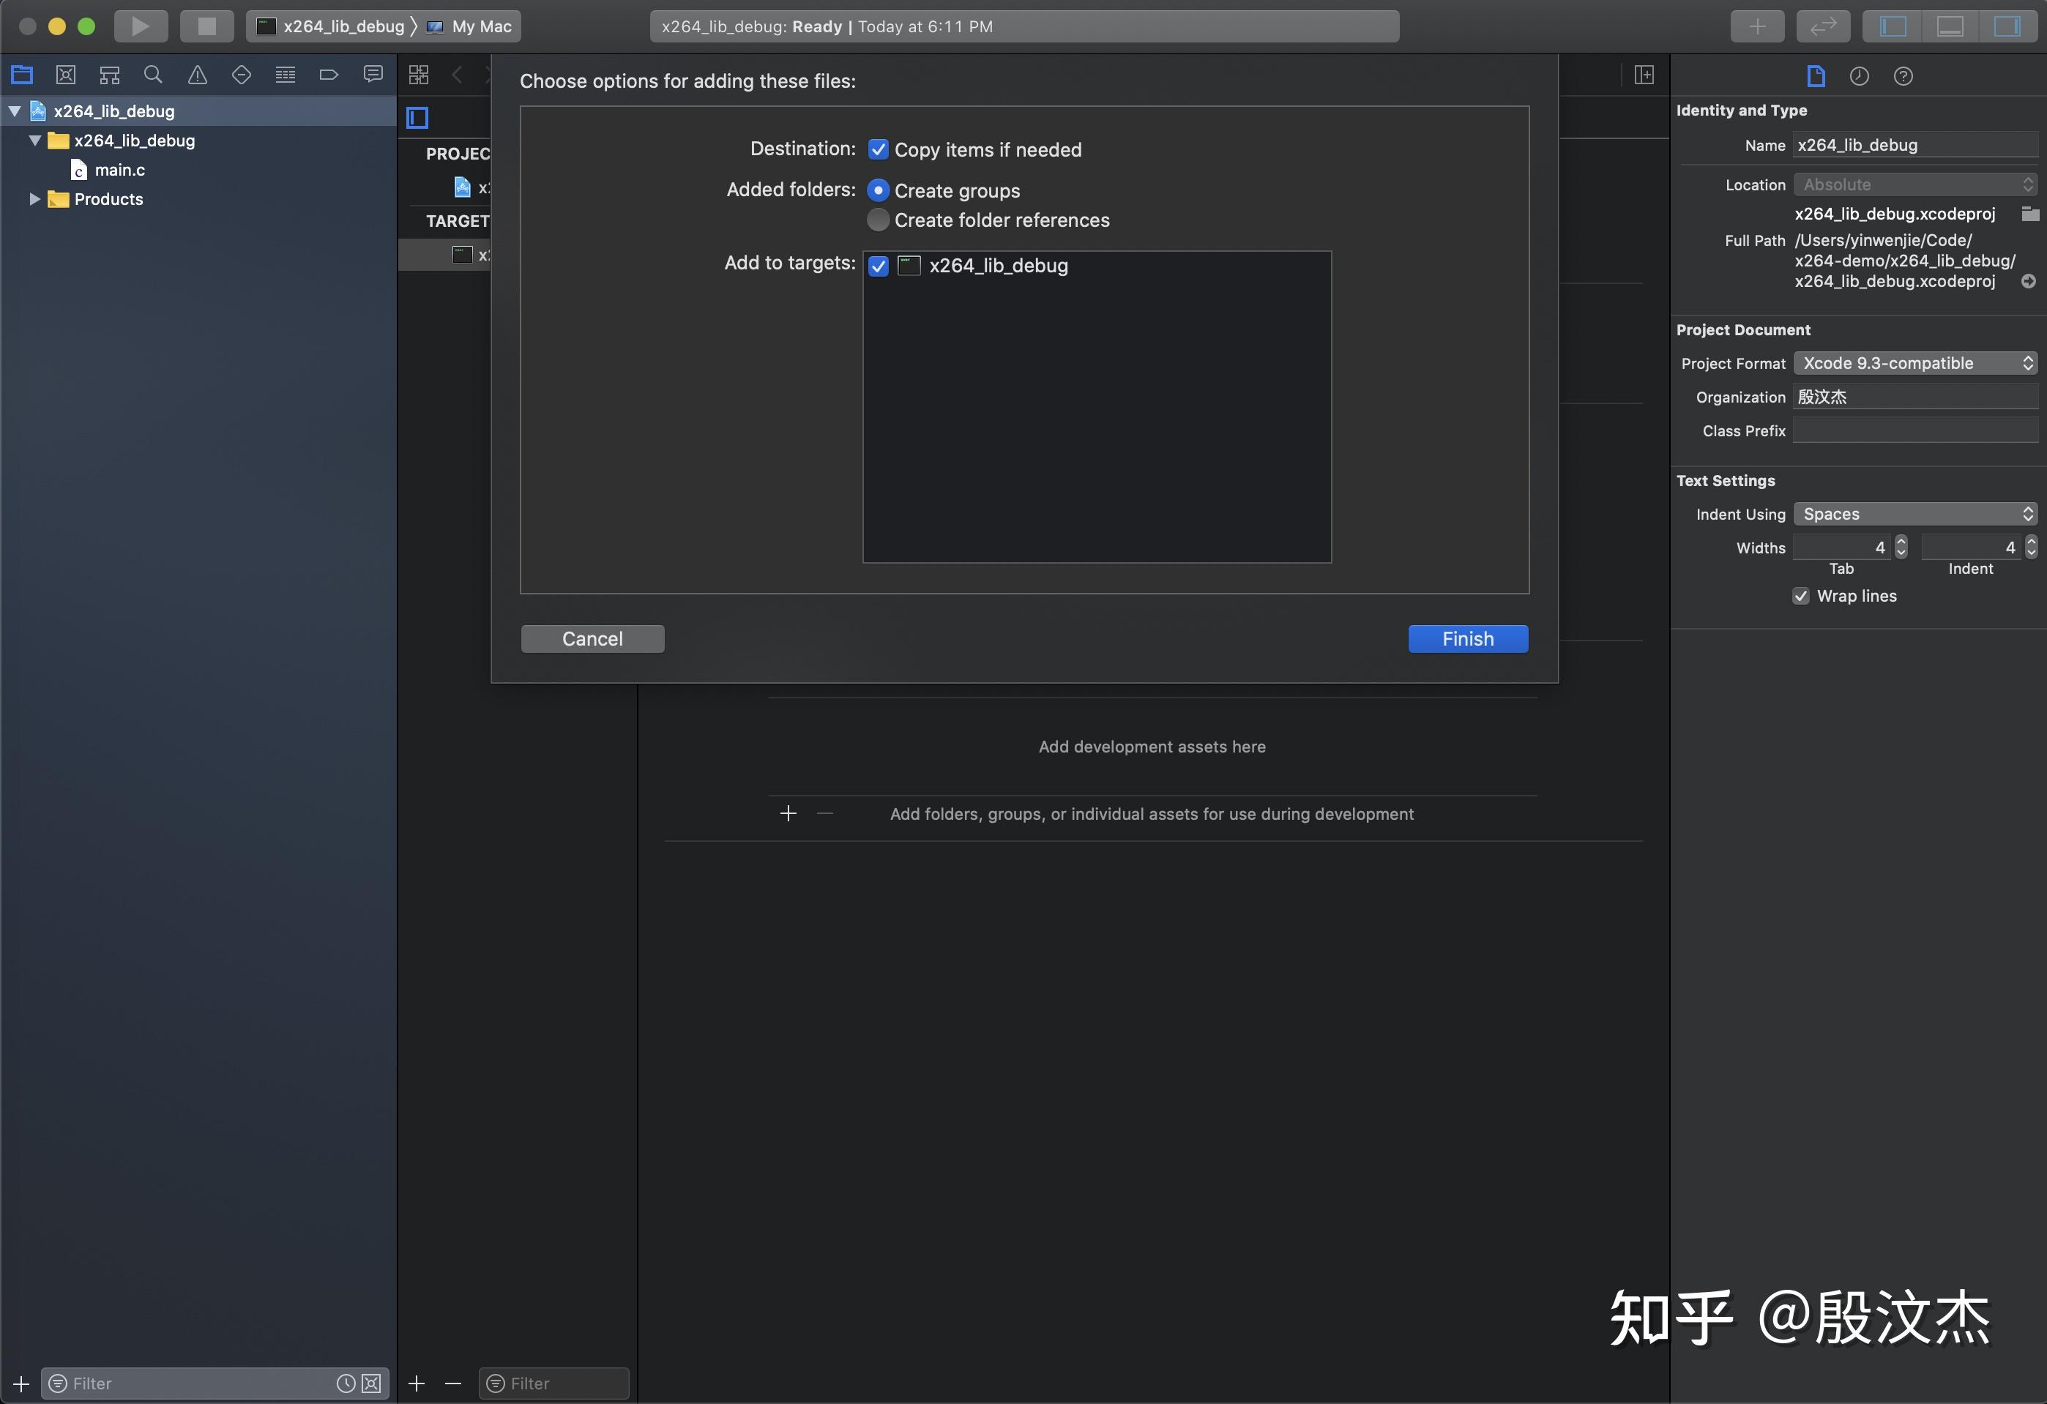This screenshot has width=2047, height=1404.
Task: Open the History inspector clock icon
Action: (1860, 75)
